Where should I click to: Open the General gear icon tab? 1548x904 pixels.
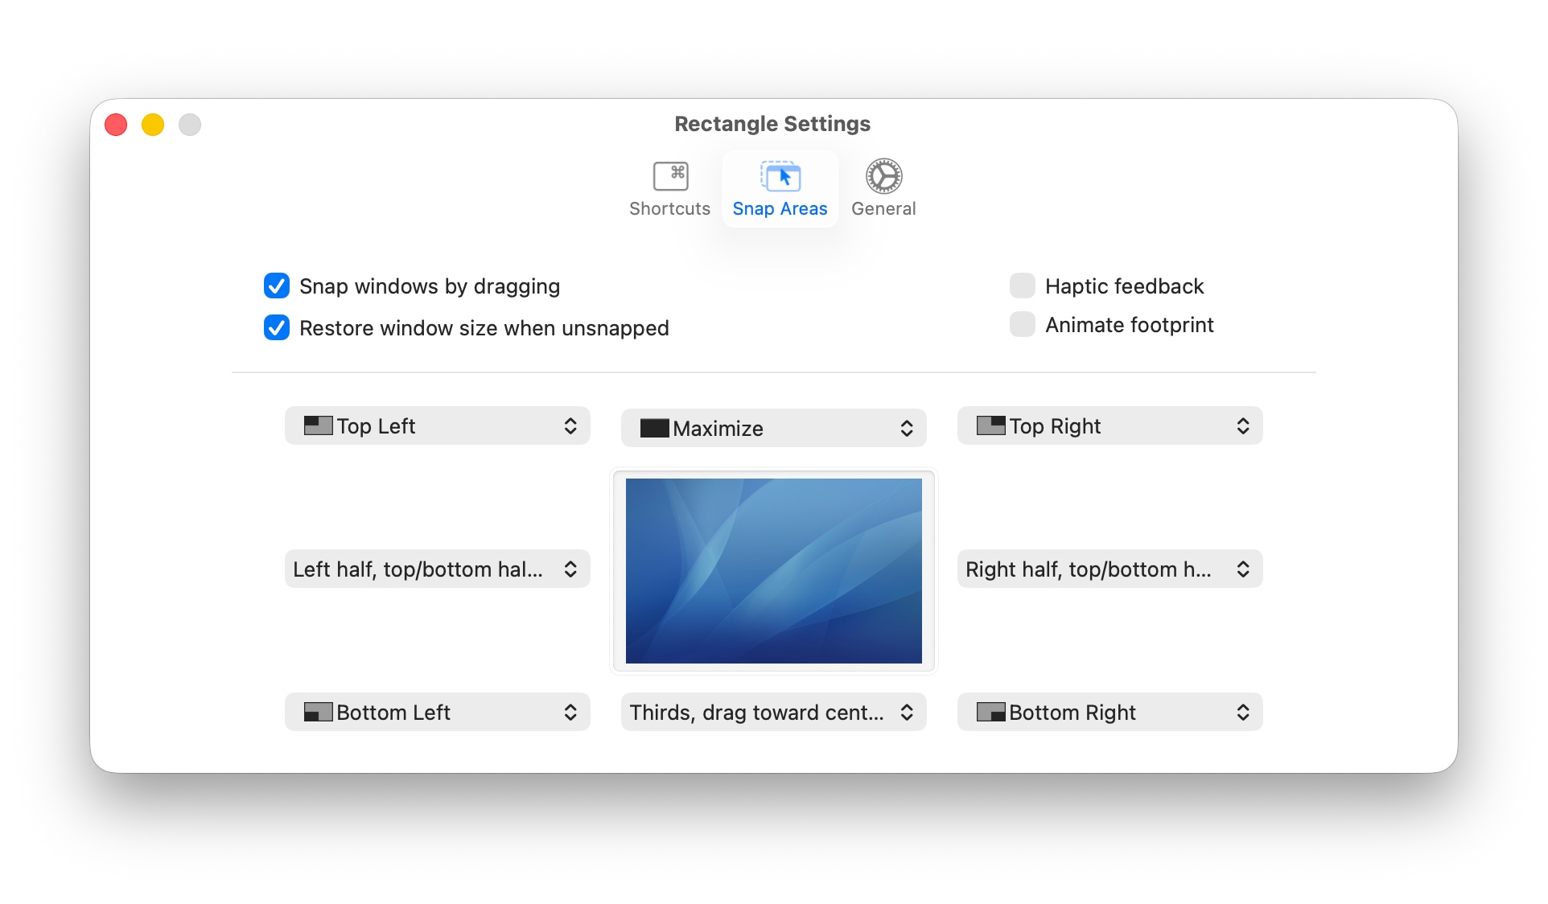883,176
